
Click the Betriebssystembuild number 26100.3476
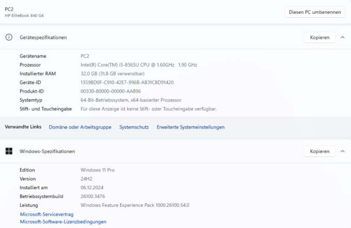[93, 197]
